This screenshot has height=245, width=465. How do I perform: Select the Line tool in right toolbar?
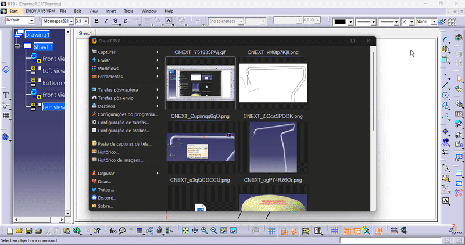(445, 85)
